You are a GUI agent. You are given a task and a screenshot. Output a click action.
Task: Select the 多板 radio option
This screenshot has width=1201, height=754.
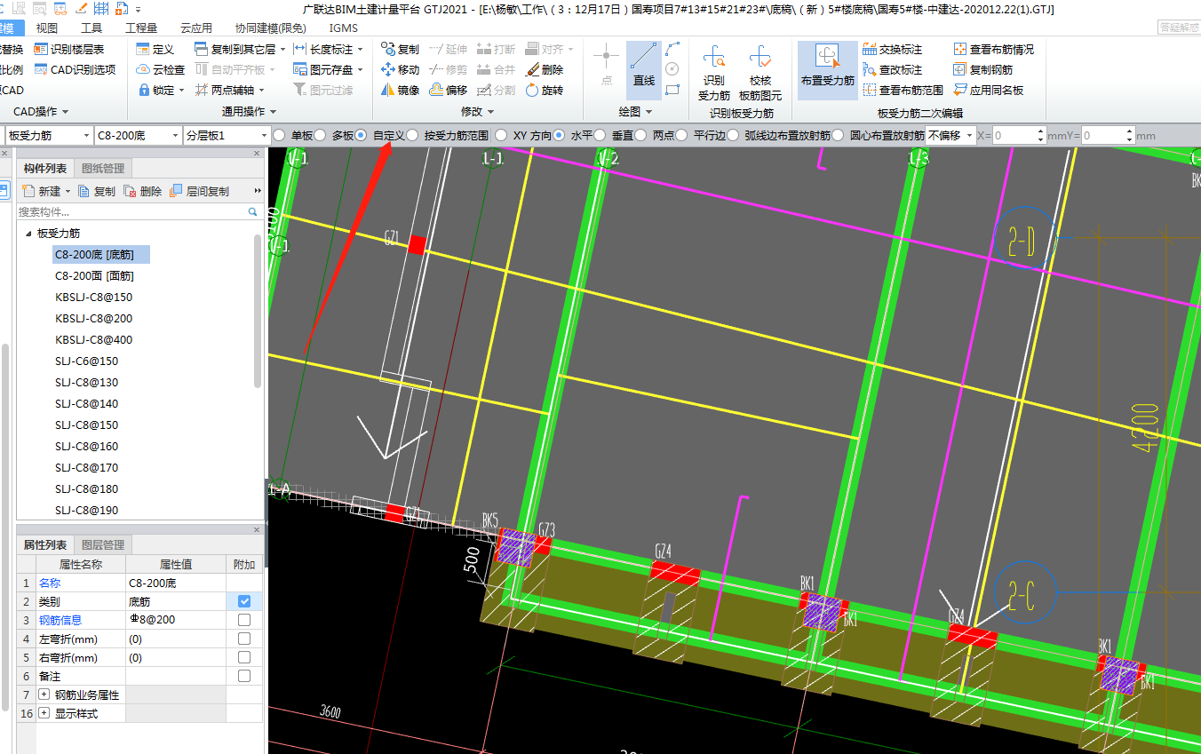tap(320, 136)
